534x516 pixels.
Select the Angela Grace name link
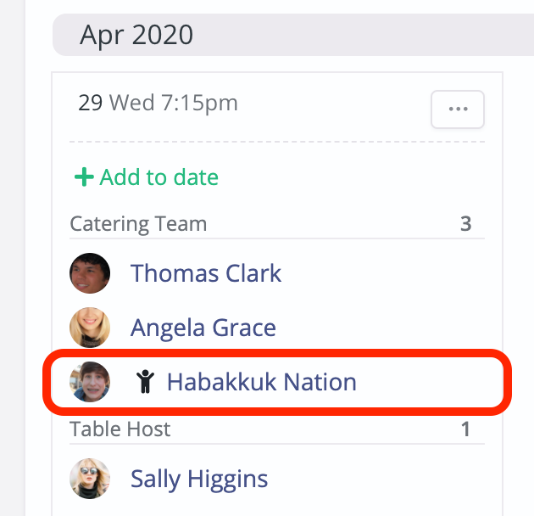(x=203, y=328)
